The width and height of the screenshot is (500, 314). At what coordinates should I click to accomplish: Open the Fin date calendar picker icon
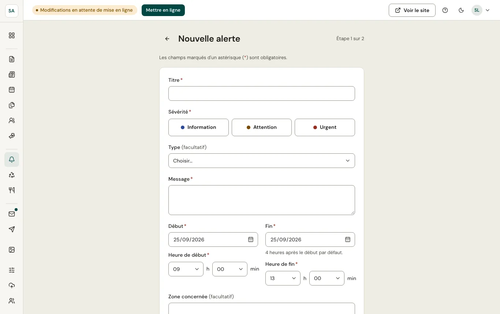(348, 240)
